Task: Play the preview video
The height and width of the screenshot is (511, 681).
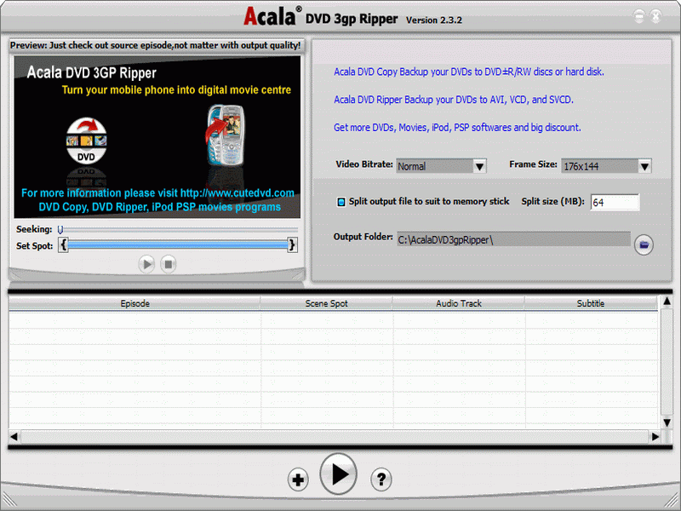Action: tap(147, 264)
